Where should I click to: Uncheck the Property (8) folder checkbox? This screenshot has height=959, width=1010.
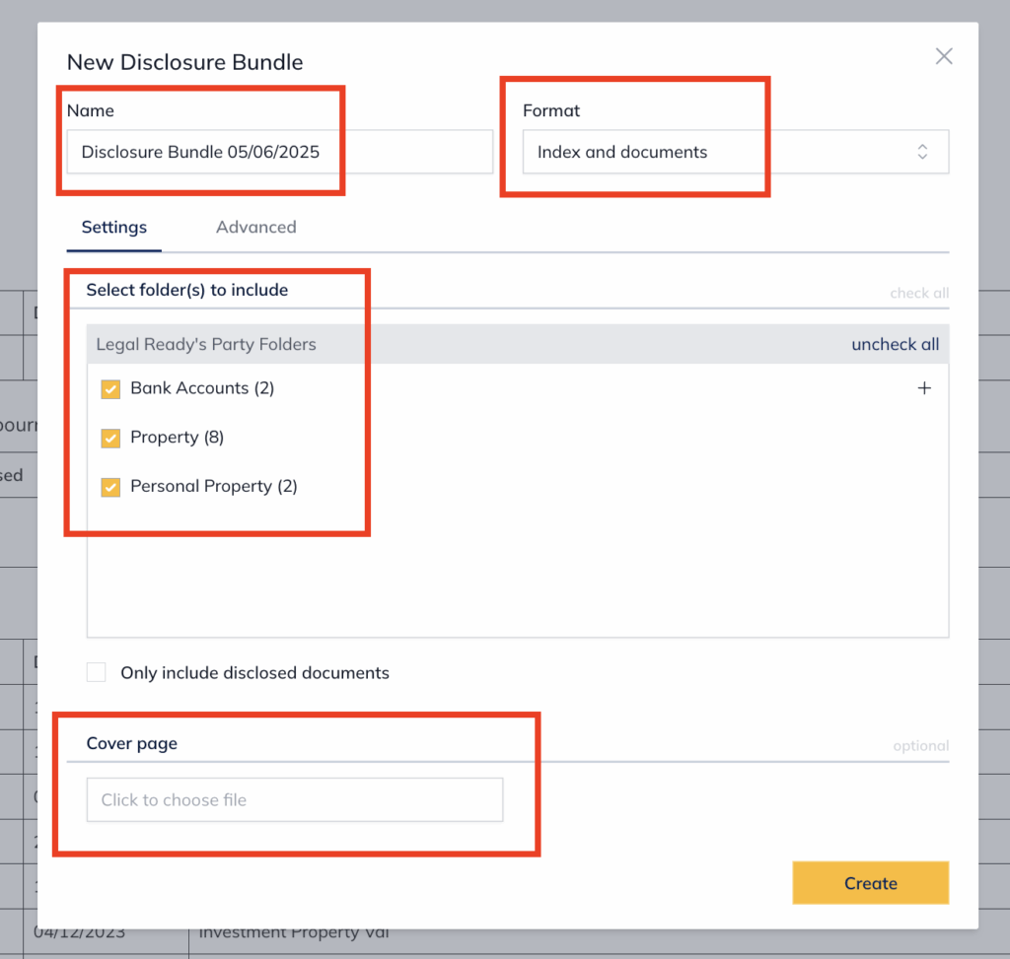(110, 438)
